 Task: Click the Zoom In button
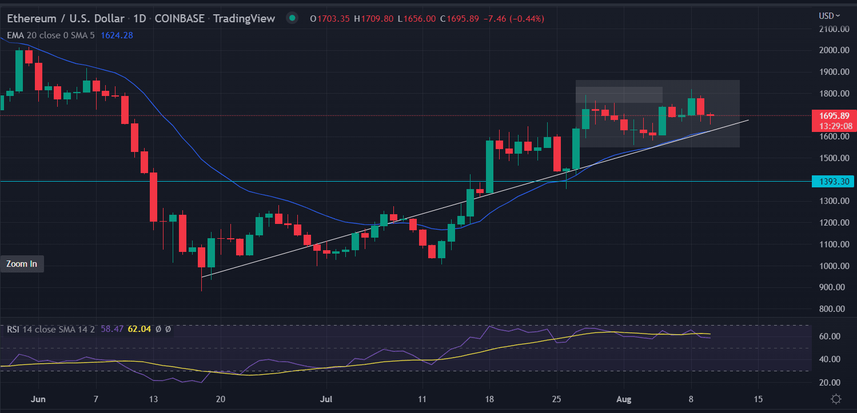click(x=22, y=264)
